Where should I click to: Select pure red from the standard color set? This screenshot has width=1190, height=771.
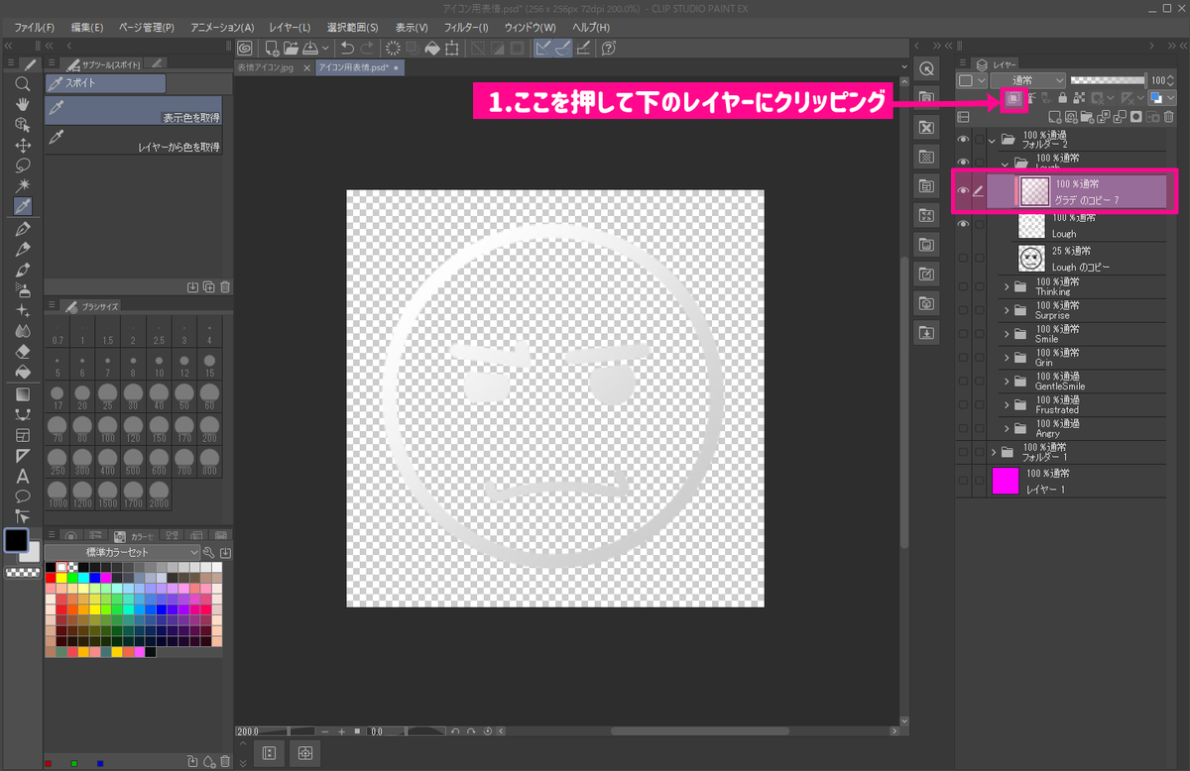click(x=51, y=578)
